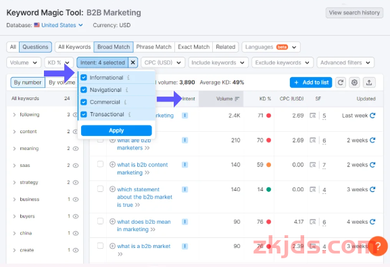390x267 pixels.
Task: Uncheck the Informational intent checkbox
Action: (84, 78)
